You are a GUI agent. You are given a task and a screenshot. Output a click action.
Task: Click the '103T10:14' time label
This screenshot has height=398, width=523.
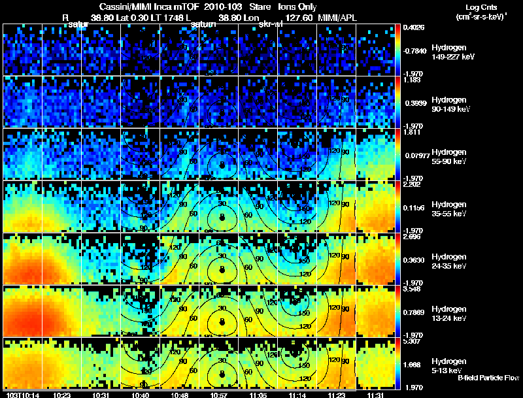[22, 395]
